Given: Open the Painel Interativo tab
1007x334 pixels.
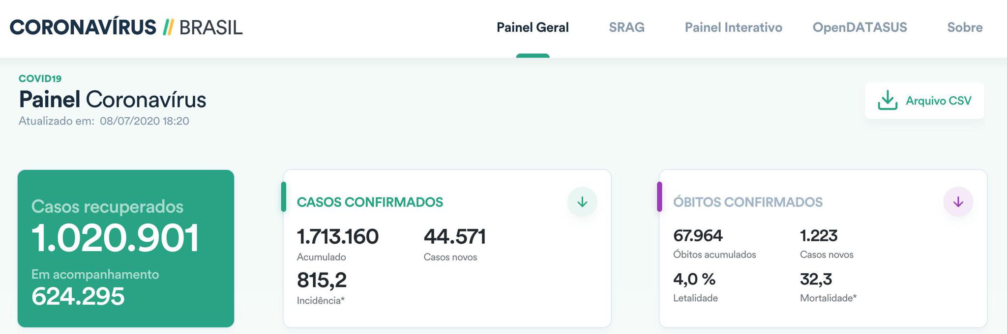Looking at the screenshot, I should click(x=733, y=27).
